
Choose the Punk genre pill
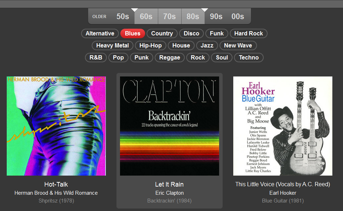pyautogui.click(x=142, y=58)
